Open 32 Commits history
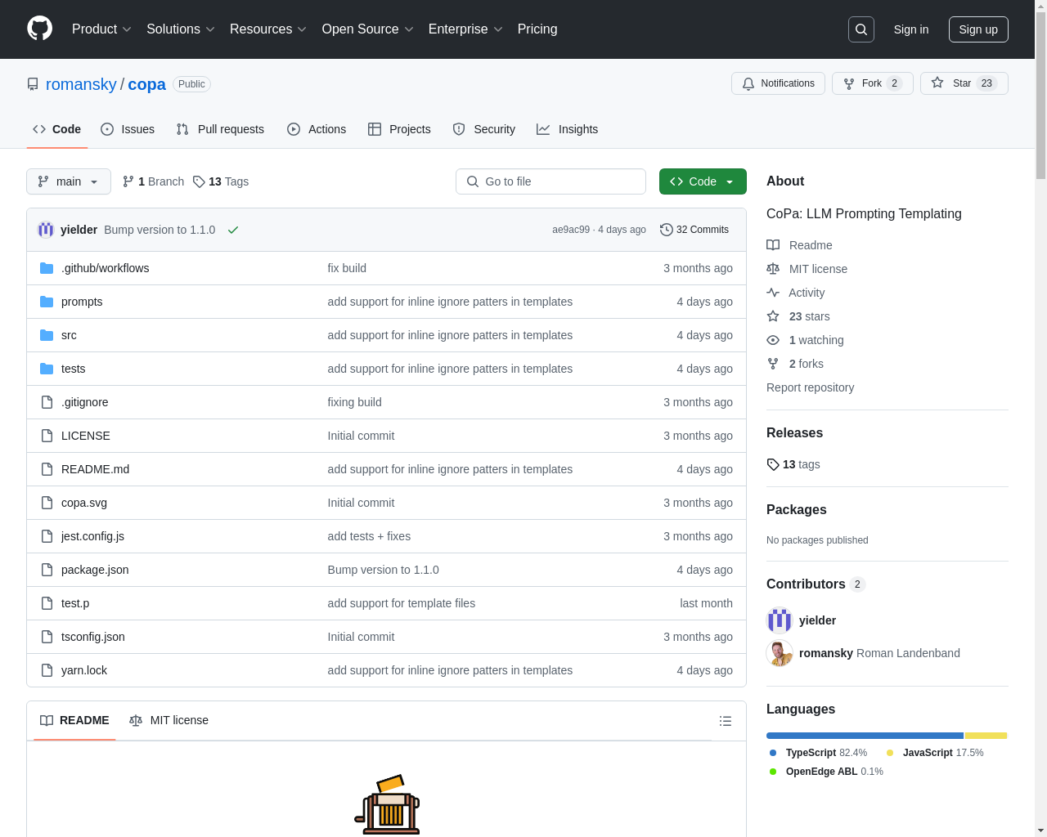Screen dimensions: 1047x837 (694, 230)
